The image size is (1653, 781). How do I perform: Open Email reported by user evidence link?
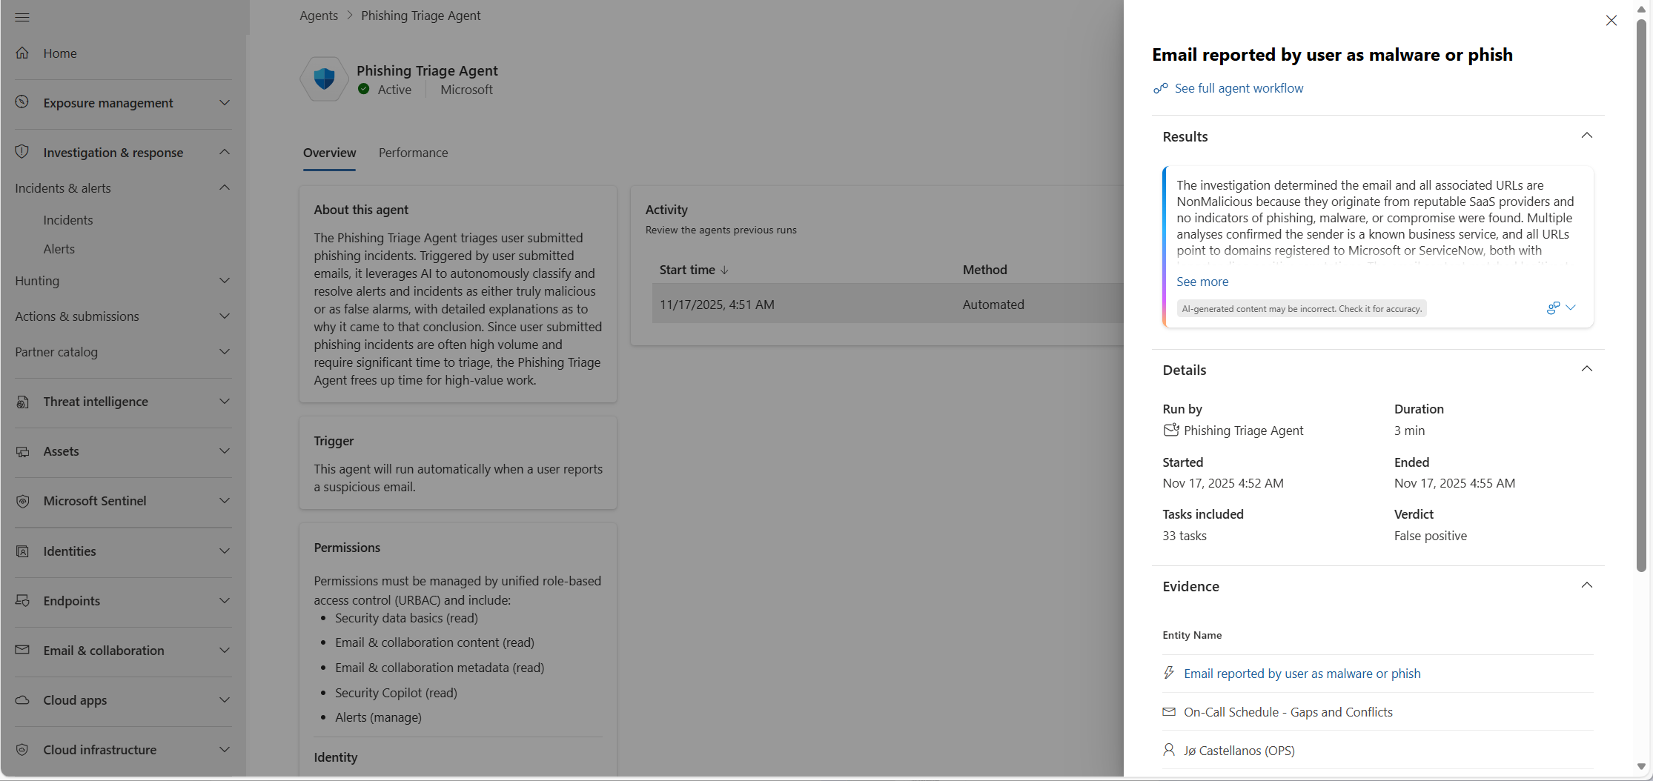pos(1302,674)
